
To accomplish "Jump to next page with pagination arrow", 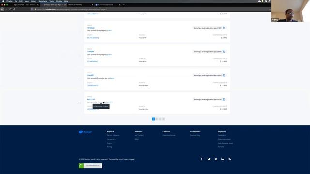I will [x=164, y=119].
